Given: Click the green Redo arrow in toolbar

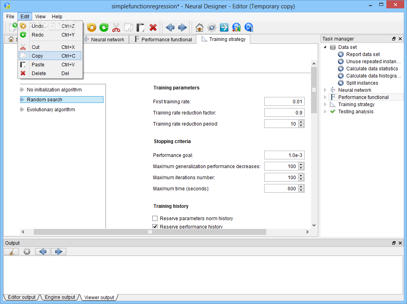Looking at the screenshot, I should 104,27.
